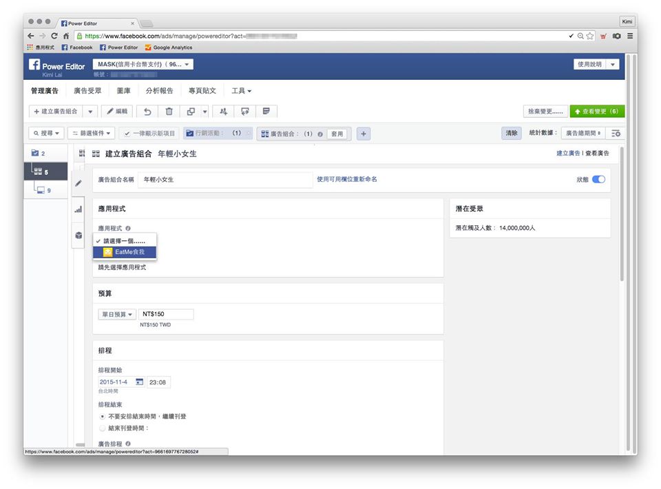Click the camera extension icon
Viewport: 661px width, 489px height.
617,37
